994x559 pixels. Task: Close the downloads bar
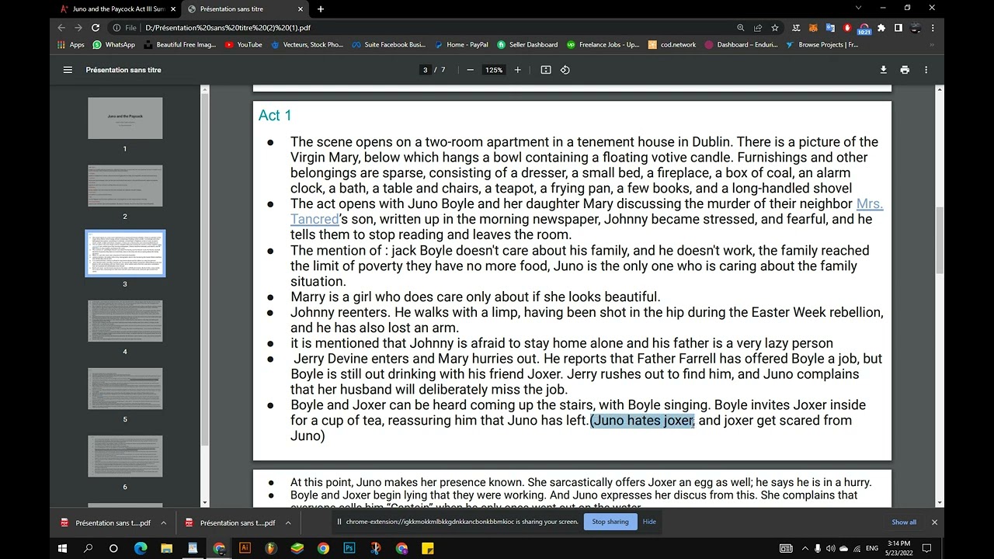coord(934,523)
